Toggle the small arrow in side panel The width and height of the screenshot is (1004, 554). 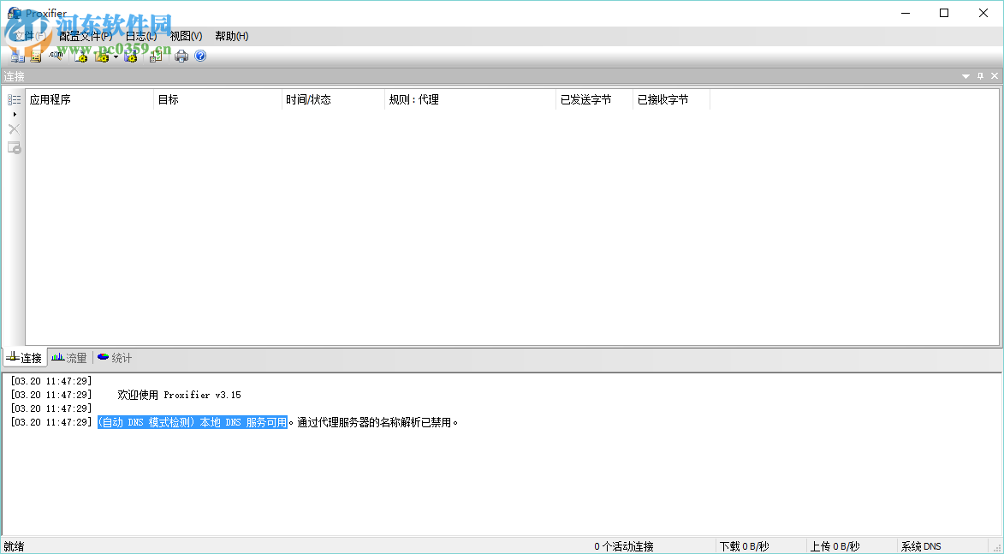tap(14, 114)
